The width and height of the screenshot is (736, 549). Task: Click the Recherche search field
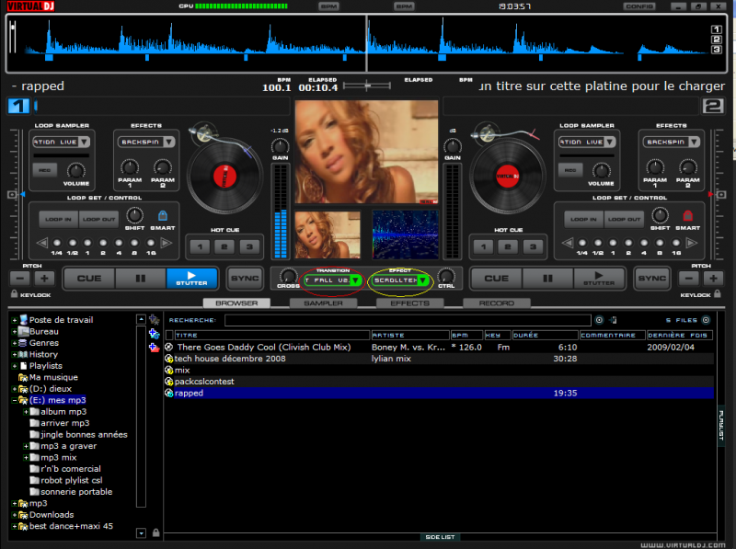pyautogui.click(x=407, y=320)
